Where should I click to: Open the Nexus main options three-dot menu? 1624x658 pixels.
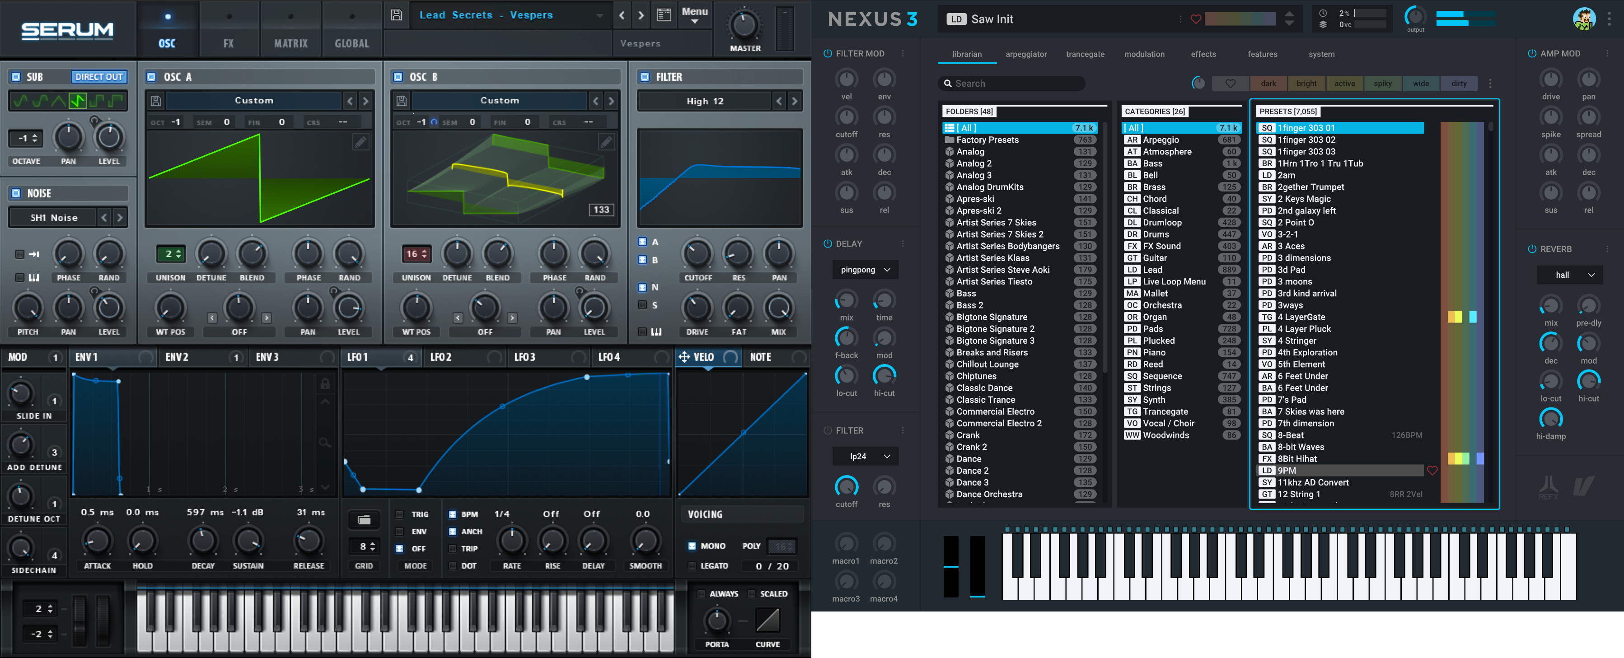coord(1609,19)
